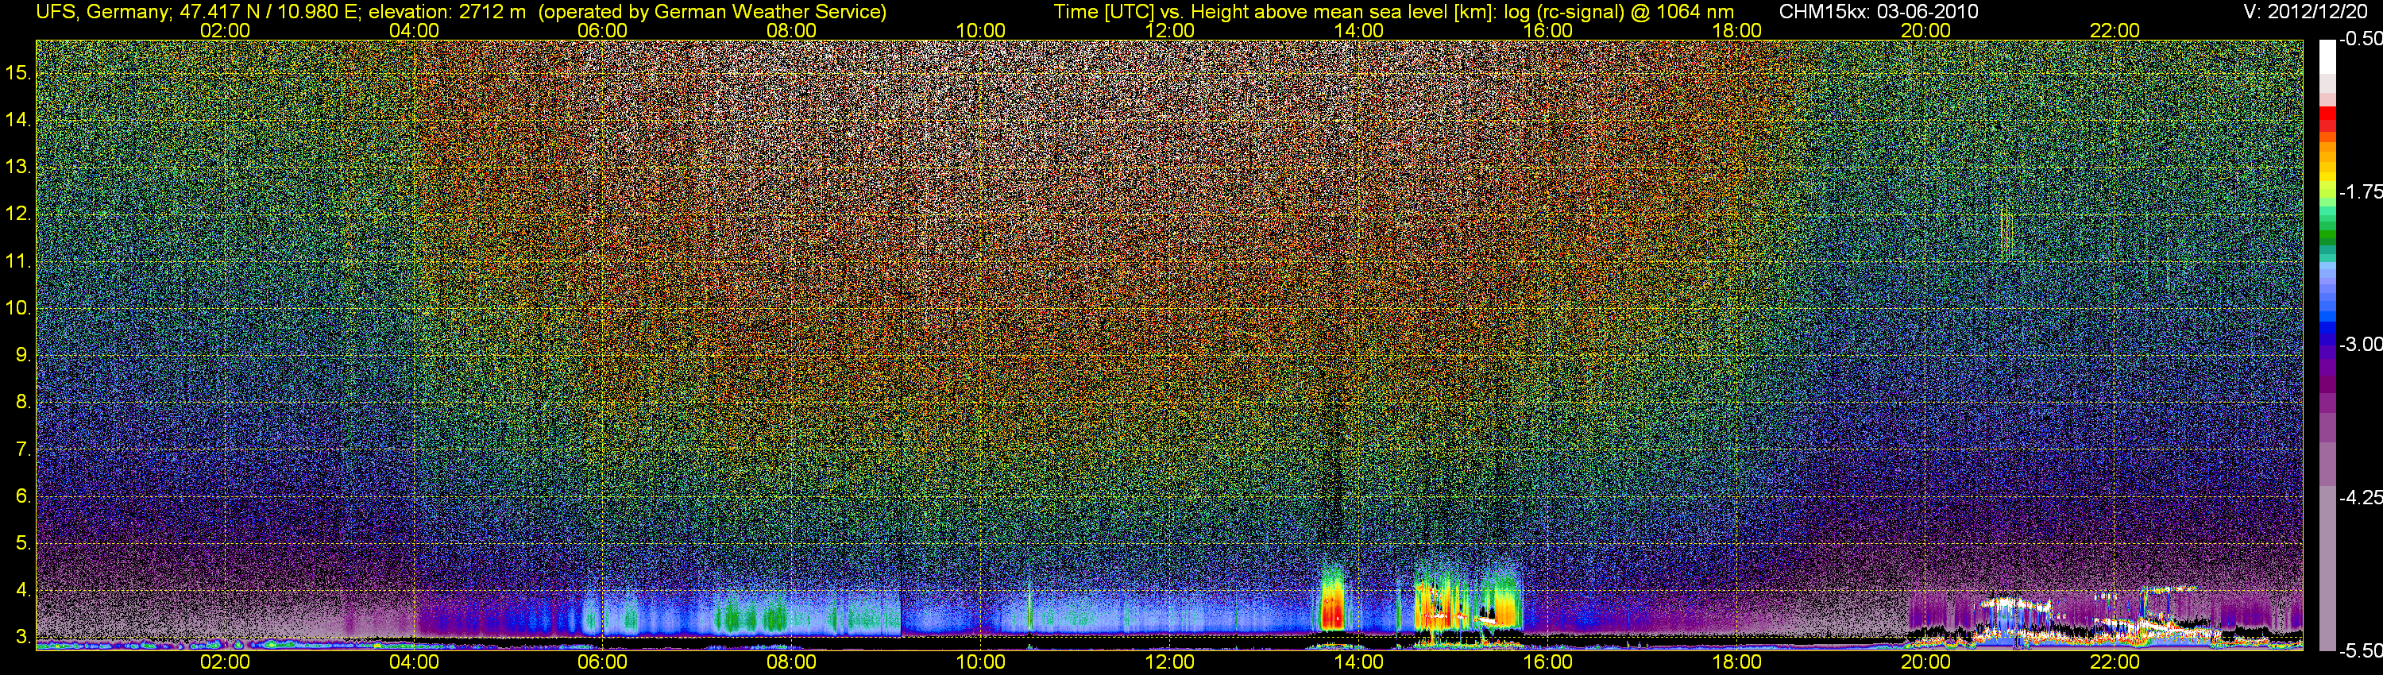
Task: Click the top axis '08:00' time label
Action: (x=792, y=30)
